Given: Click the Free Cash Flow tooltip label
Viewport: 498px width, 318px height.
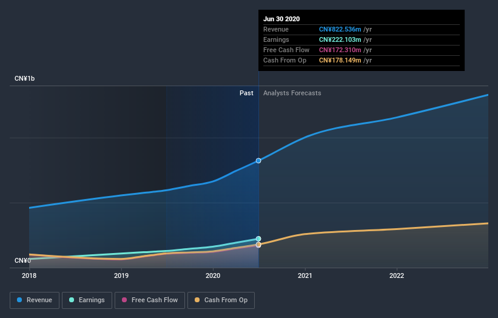Looking at the screenshot, I should pyautogui.click(x=286, y=50).
